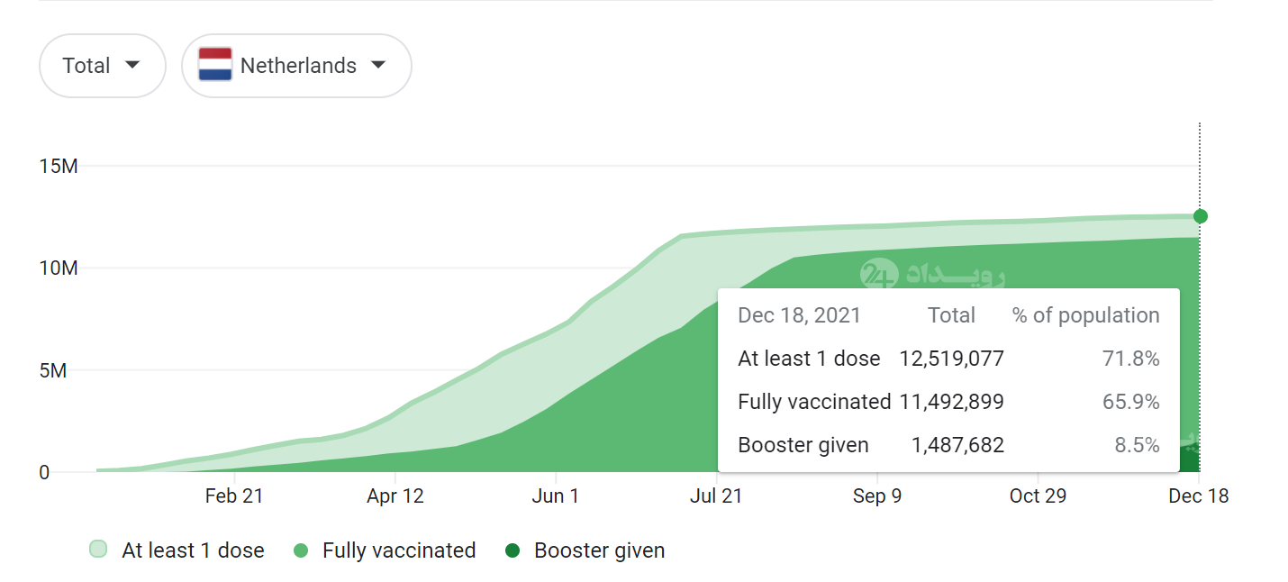Select the Booster given legend label
This screenshot has width=1288, height=582.
click(599, 550)
